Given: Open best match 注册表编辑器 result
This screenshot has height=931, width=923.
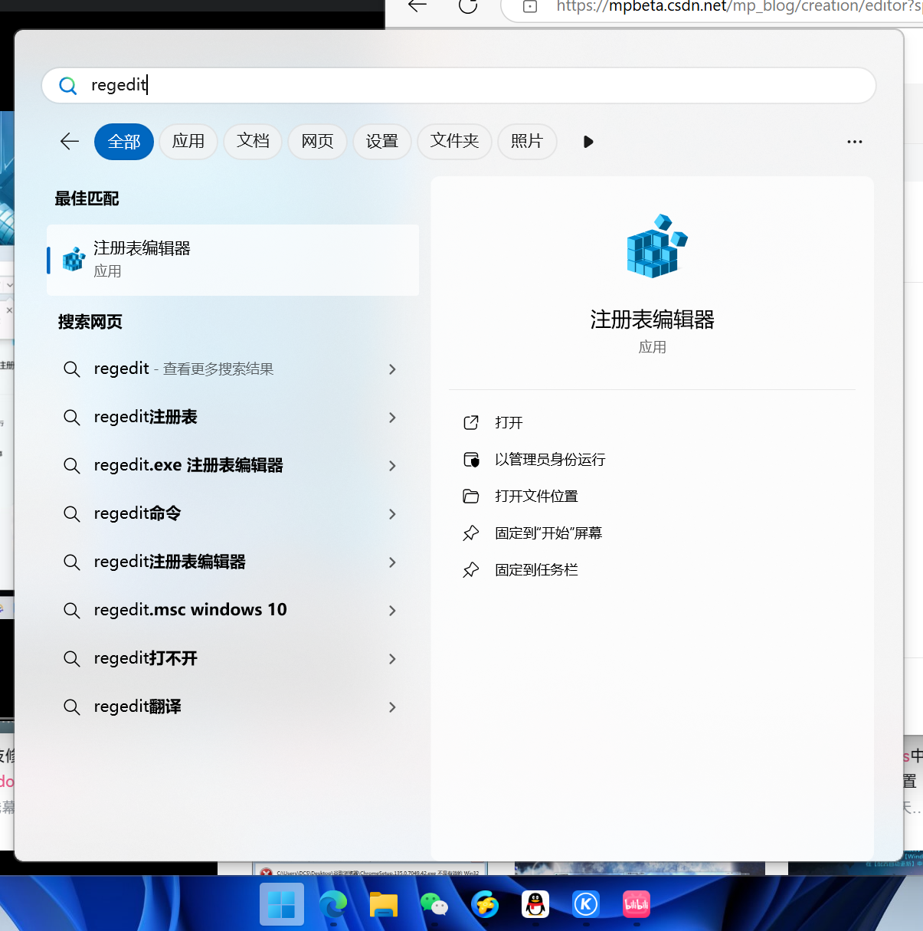Looking at the screenshot, I should pyautogui.click(x=233, y=260).
